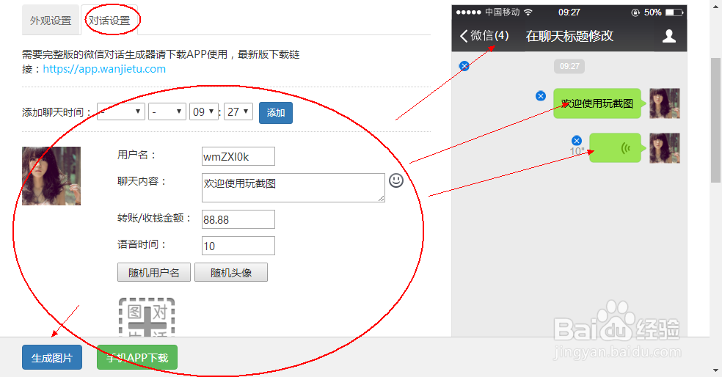Click the 随机用户名 button

tap(154, 273)
